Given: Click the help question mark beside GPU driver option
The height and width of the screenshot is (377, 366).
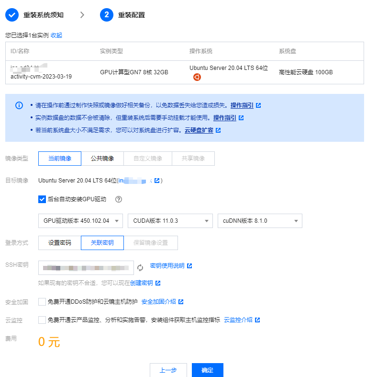Looking at the screenshot, I should tap(118, 199).
